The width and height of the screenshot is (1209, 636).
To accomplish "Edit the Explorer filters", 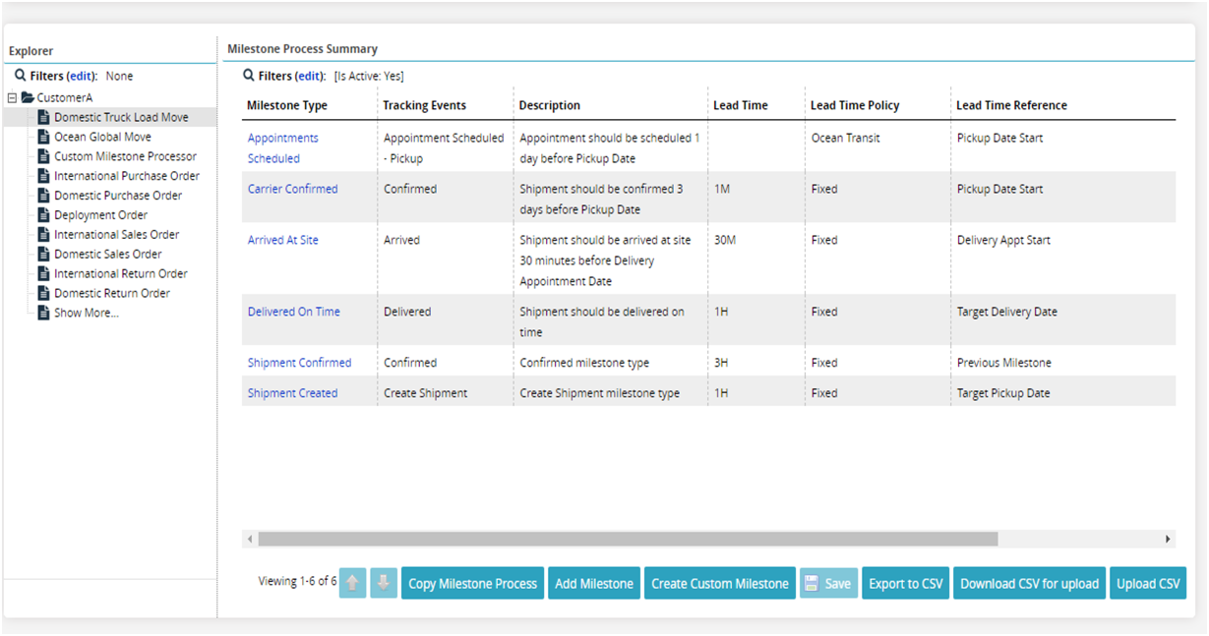I will (82, 76).
